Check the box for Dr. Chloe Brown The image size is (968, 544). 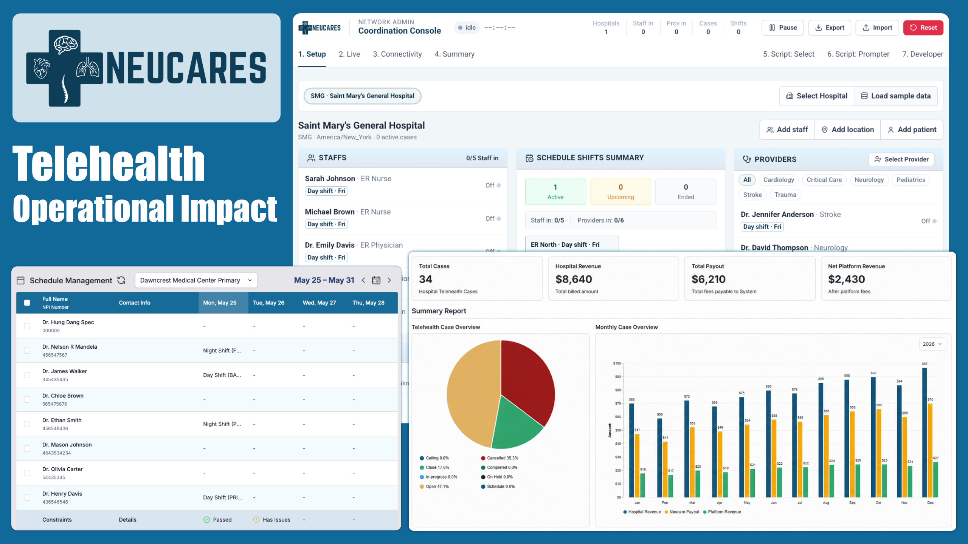[27, 400]
